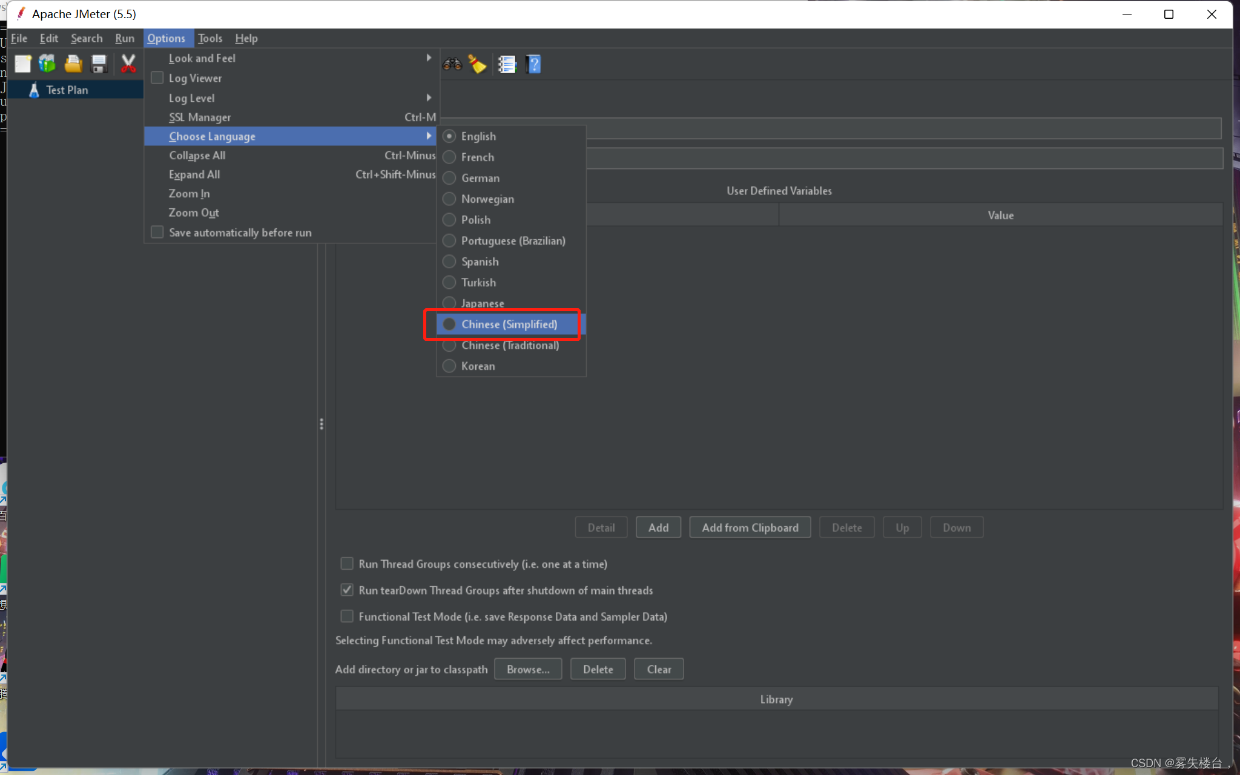Uncheck Run tearDown Thread Groups option
Viewport: 1240px width, 775px height.
[x=347, y=590]
